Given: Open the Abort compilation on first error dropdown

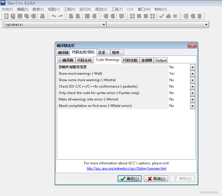Looking at the screenshot, I should coord(192,106).
